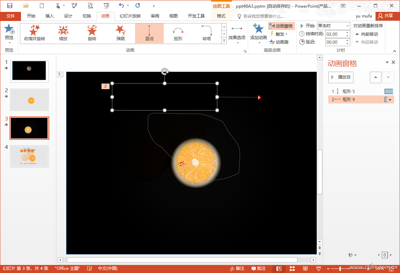Move selected animation up in the pane

click(x=376, y=77)
